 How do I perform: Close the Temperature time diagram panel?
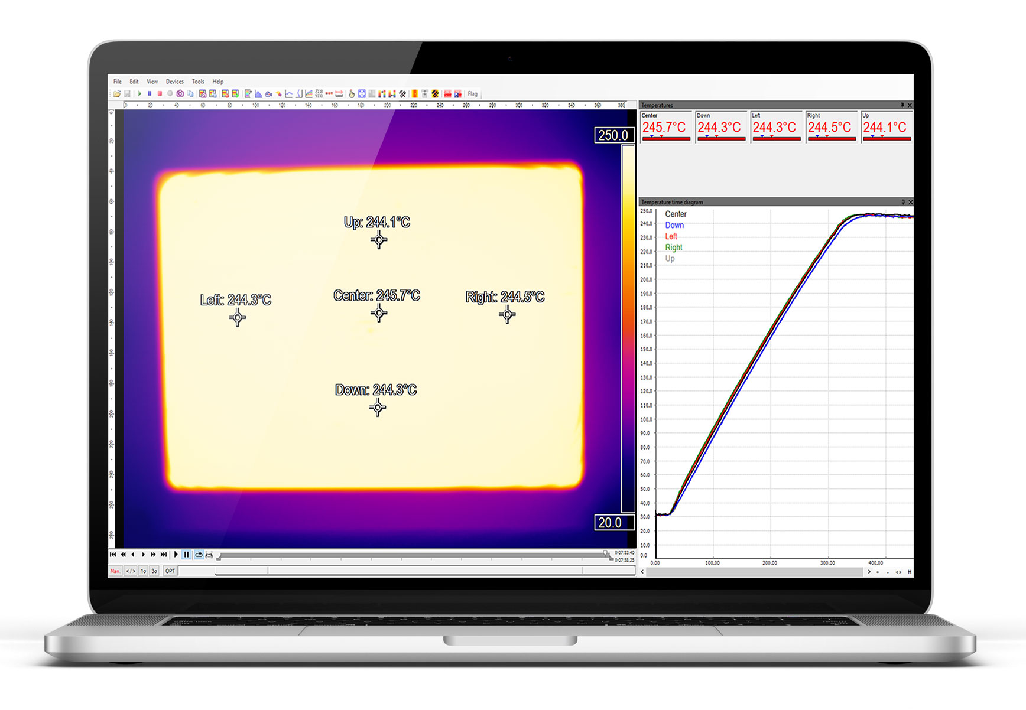point(910,202)
